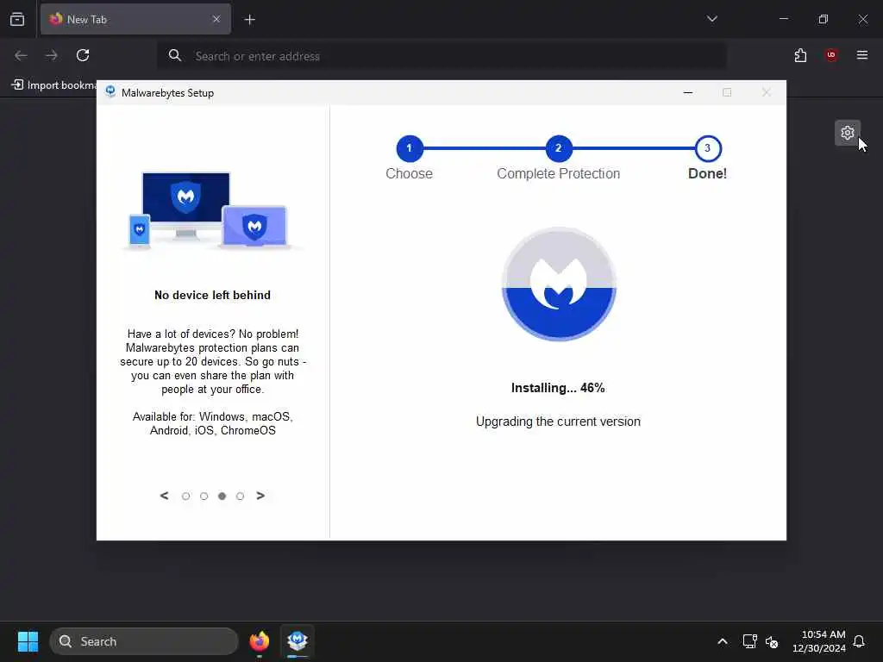Click the magnifier icon in the address bar
This screenshot has height=662, width=883.
174,55
